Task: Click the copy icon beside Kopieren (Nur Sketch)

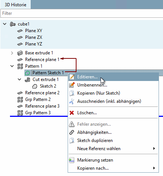Action: point(72,93)
